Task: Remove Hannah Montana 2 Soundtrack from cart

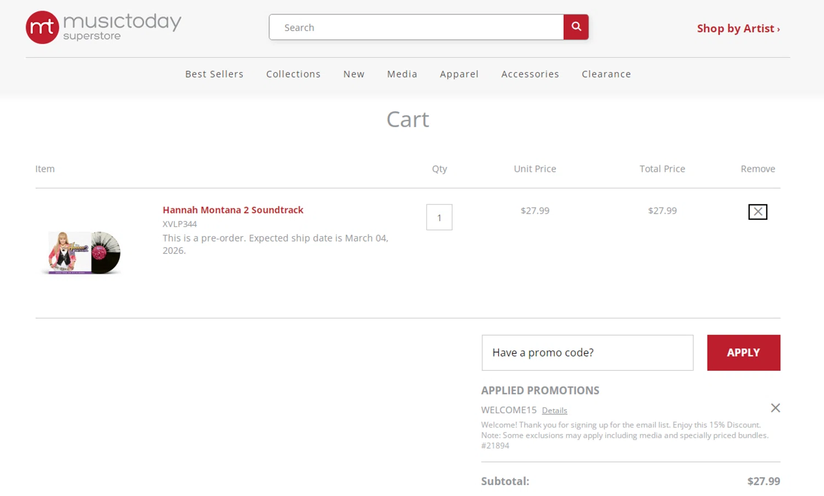Action: pyautogui.click(x=758, y=211)
